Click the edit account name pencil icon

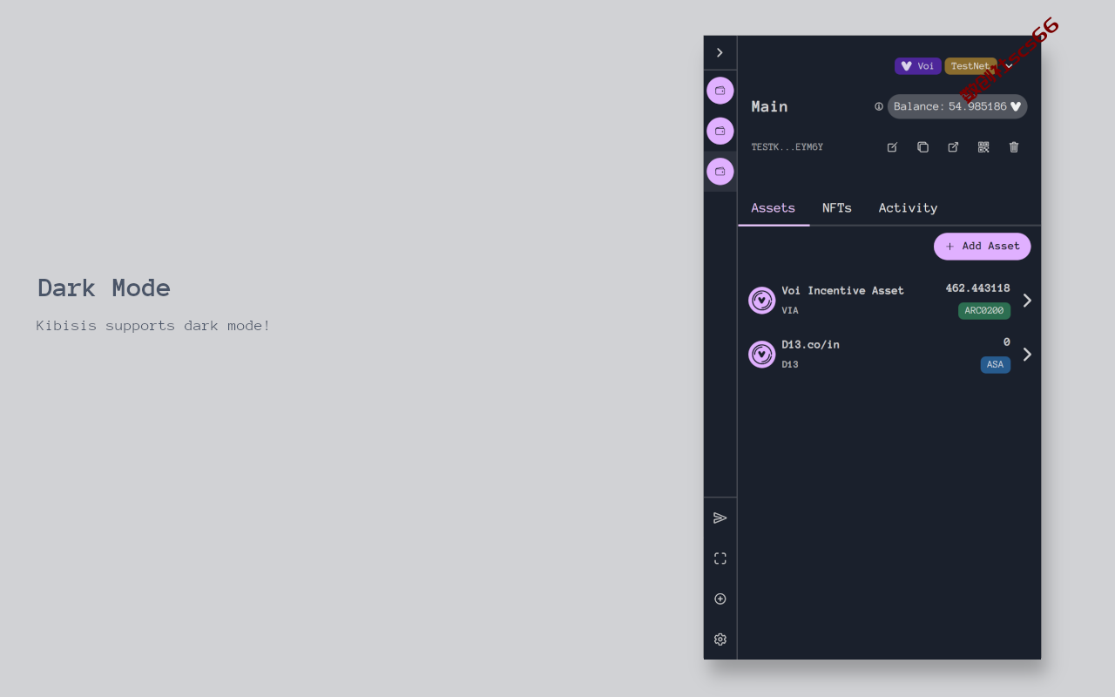point(892,147)
